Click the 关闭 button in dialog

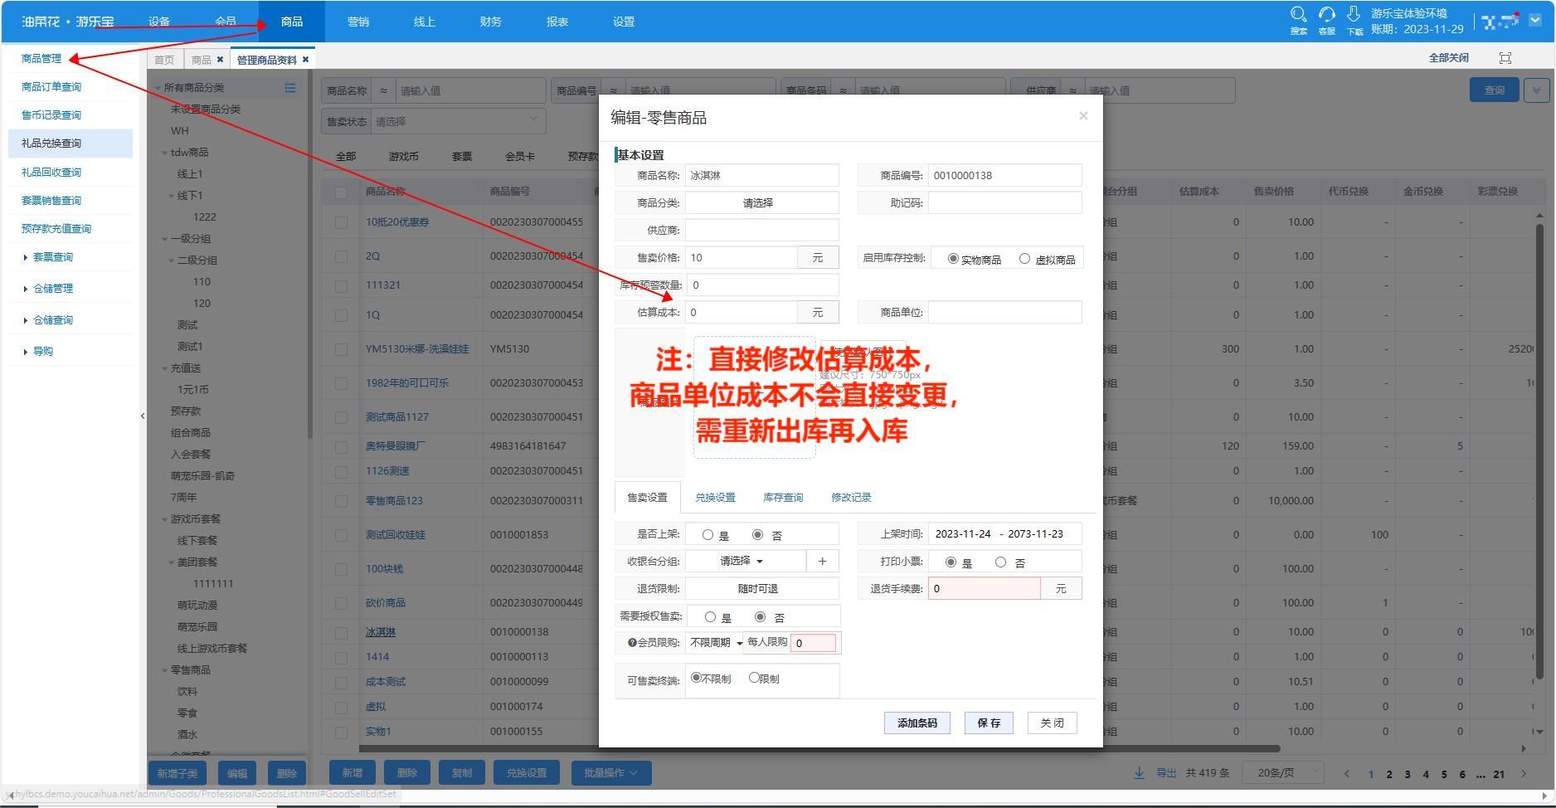1052,723
